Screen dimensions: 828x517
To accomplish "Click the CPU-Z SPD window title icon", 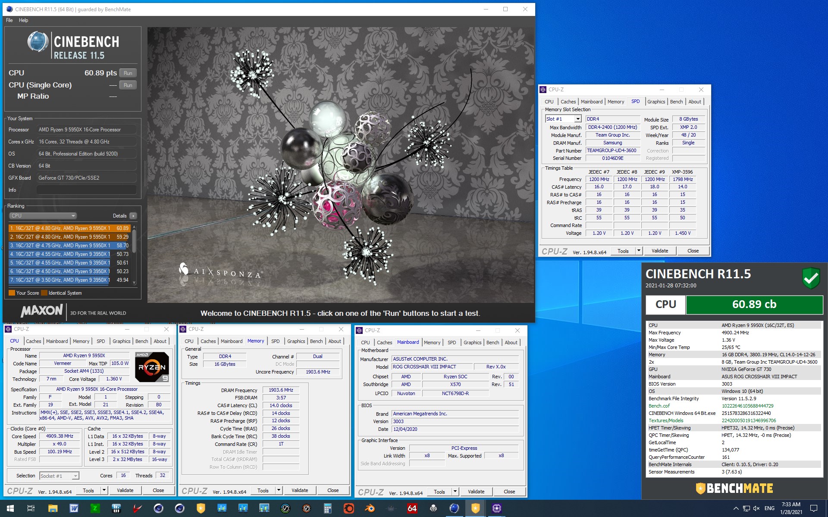I will pyautogui.click(x=543, y=90).
